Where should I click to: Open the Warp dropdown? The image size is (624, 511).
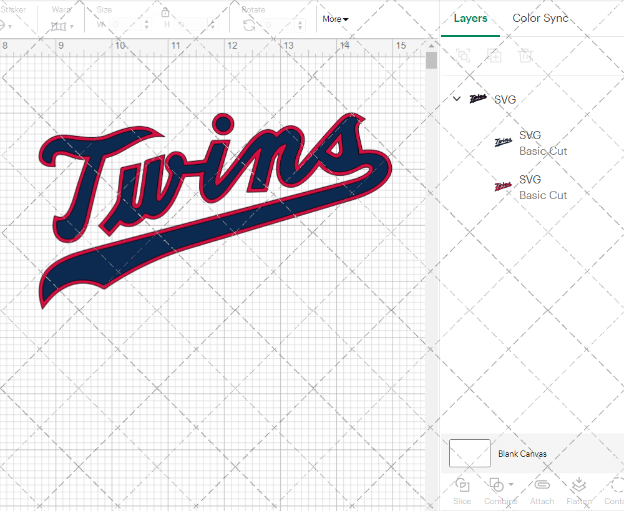[62, 26]
